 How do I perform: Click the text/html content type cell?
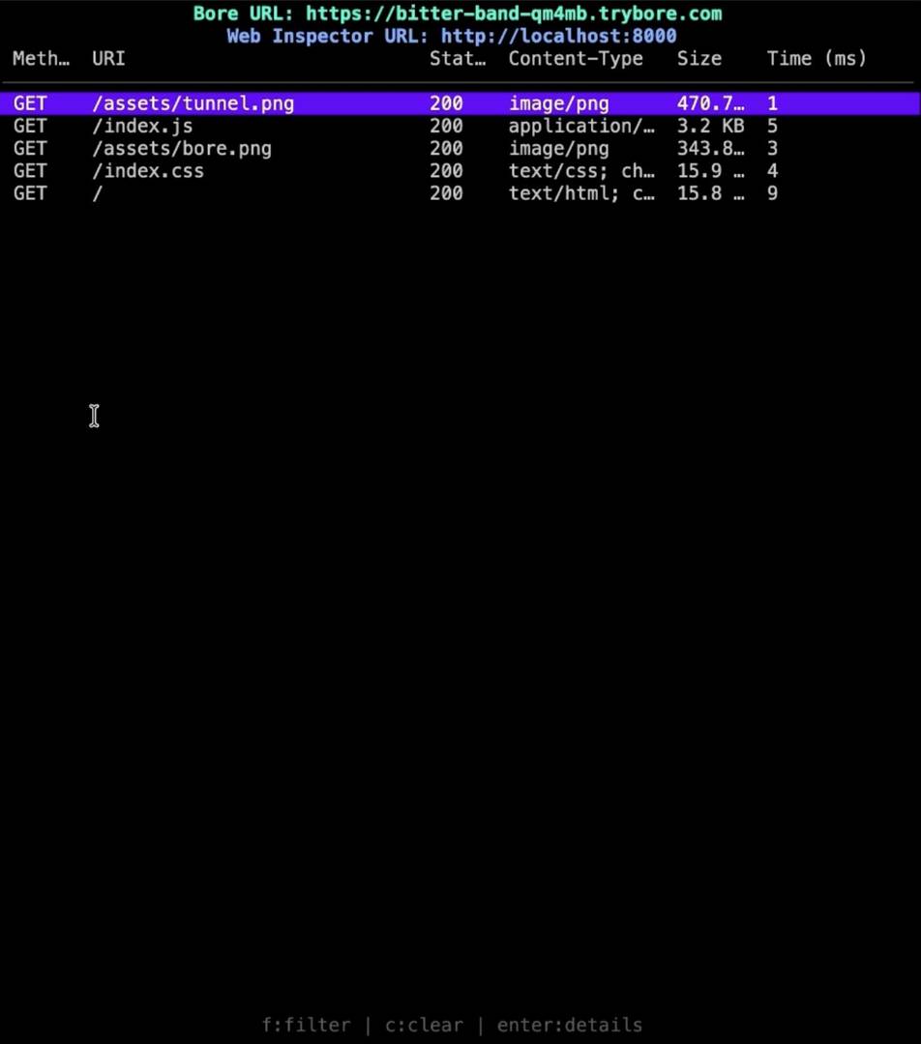click(581, 193)
